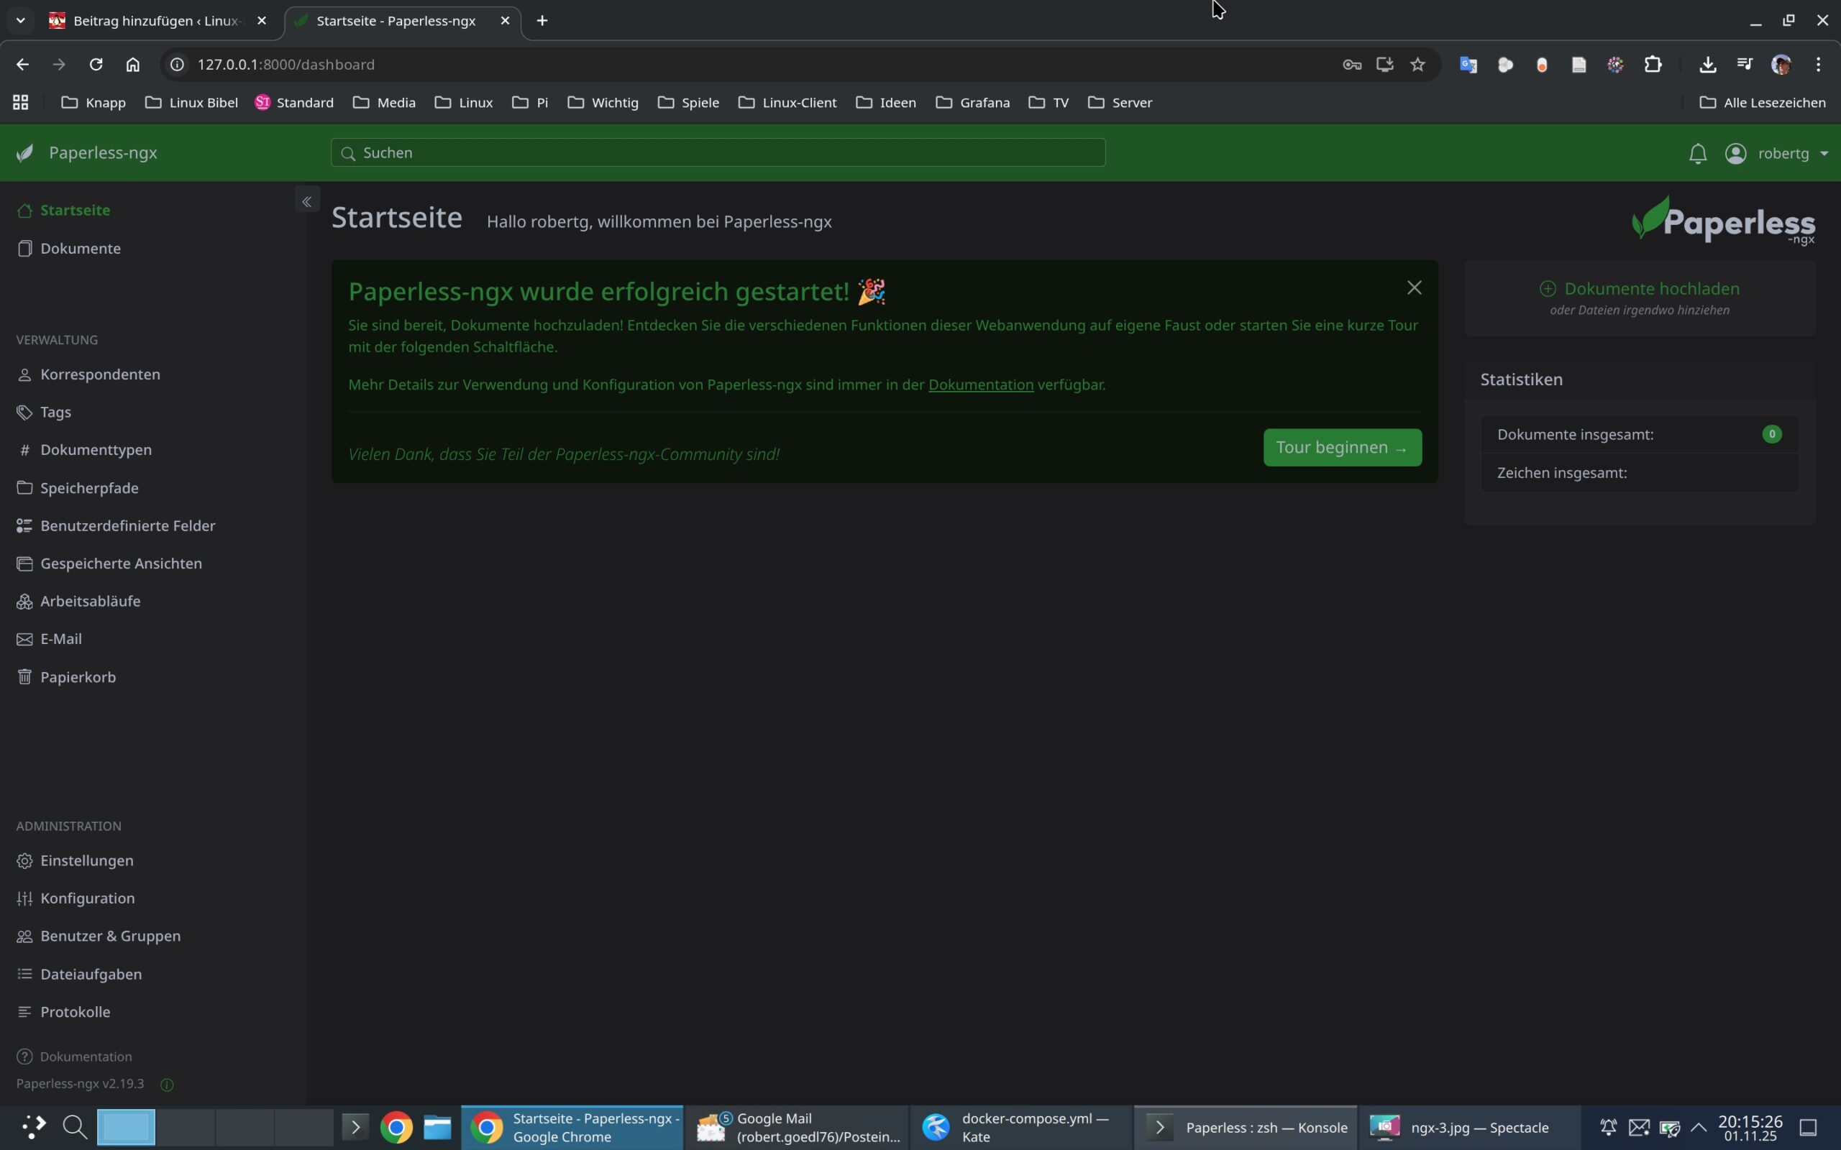The image size is (1841, 1150).
Task: Go to Papierkorb trash section
Action: (78, 677)
